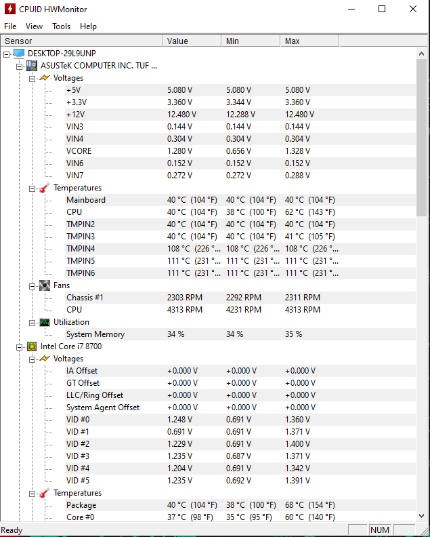Screen dimensions: 430x537
Task: Click the Max column header
Action: [x=309, y=41]
